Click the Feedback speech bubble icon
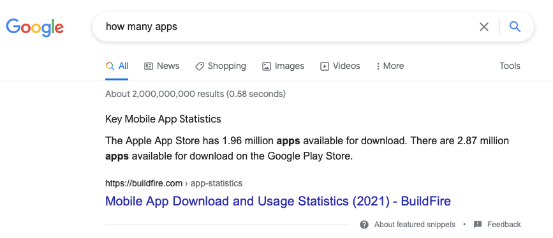 click(478, 225)
